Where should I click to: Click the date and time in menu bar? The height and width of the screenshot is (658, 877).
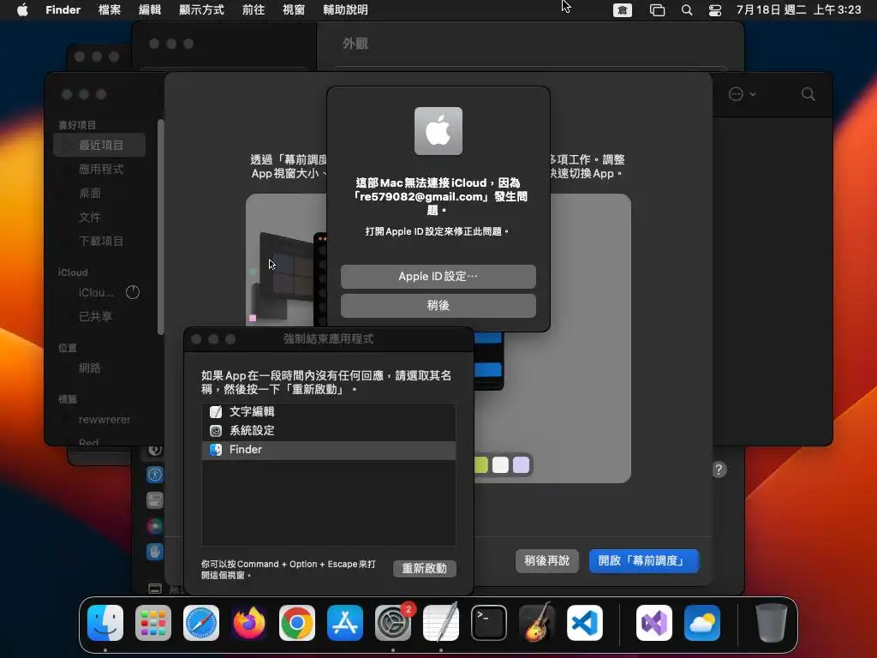[799, 9]
